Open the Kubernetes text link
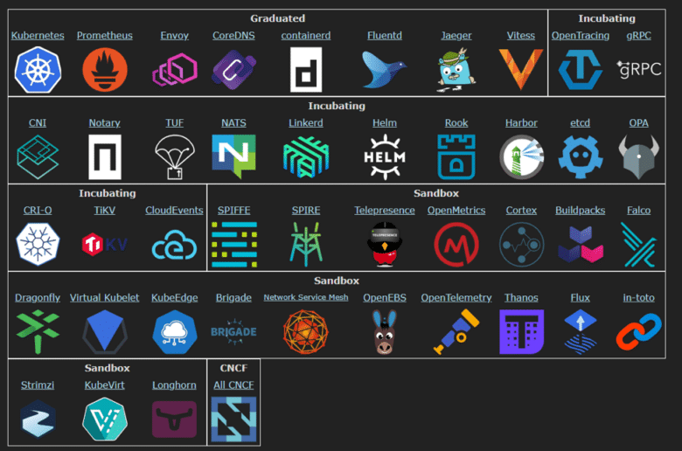Screen dimensions: 682x451 38,36
